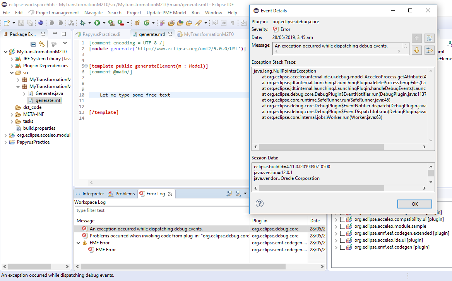Switch to the Problems tab
The width and height of the screenshot is (452, 281).
pyautogui.click(x=122, y=194)
